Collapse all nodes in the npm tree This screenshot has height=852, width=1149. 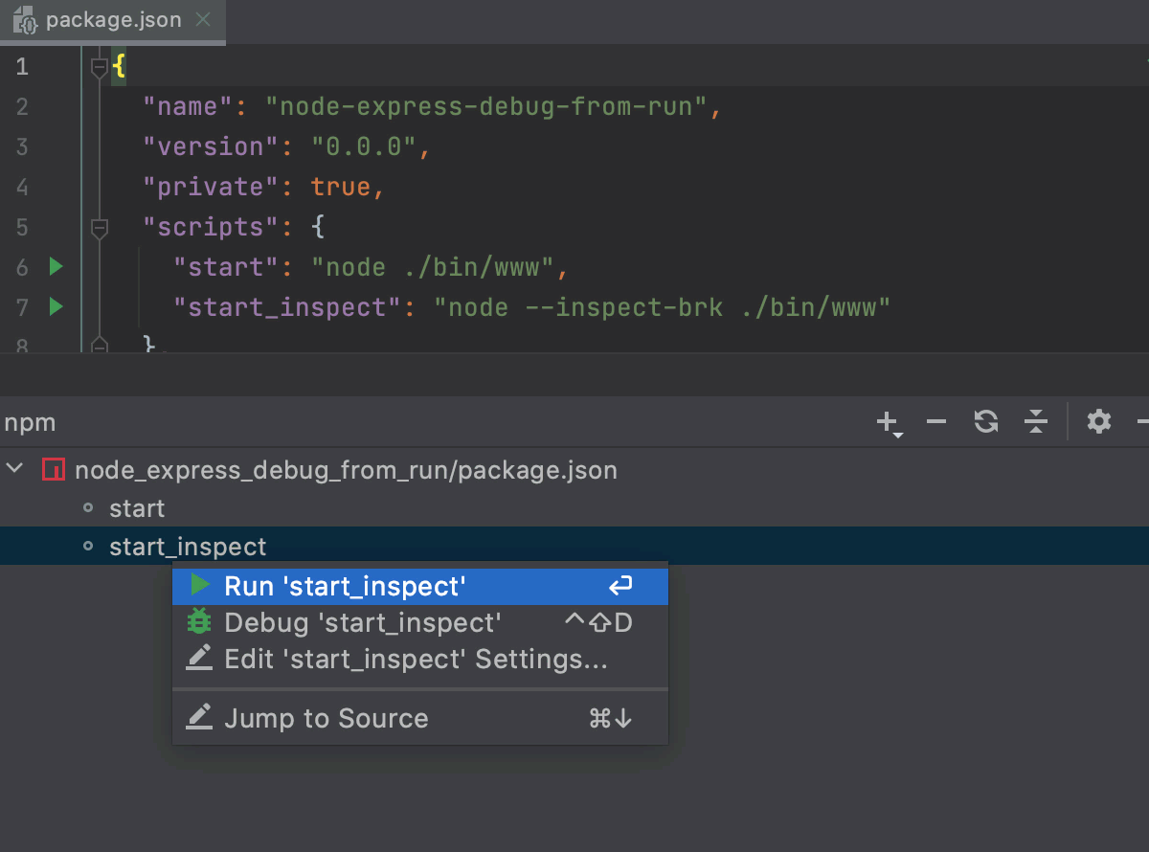coord(1036,422)
